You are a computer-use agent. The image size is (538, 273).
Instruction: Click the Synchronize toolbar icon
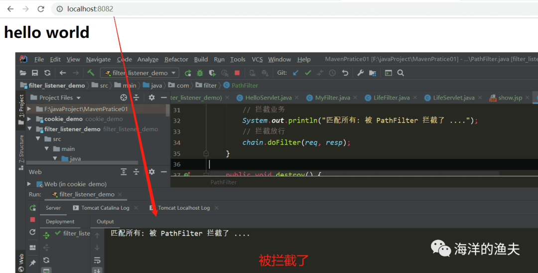click(47, 73)
